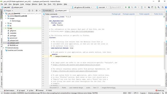Collapse all using the Project panel icon

pos(33,10)
